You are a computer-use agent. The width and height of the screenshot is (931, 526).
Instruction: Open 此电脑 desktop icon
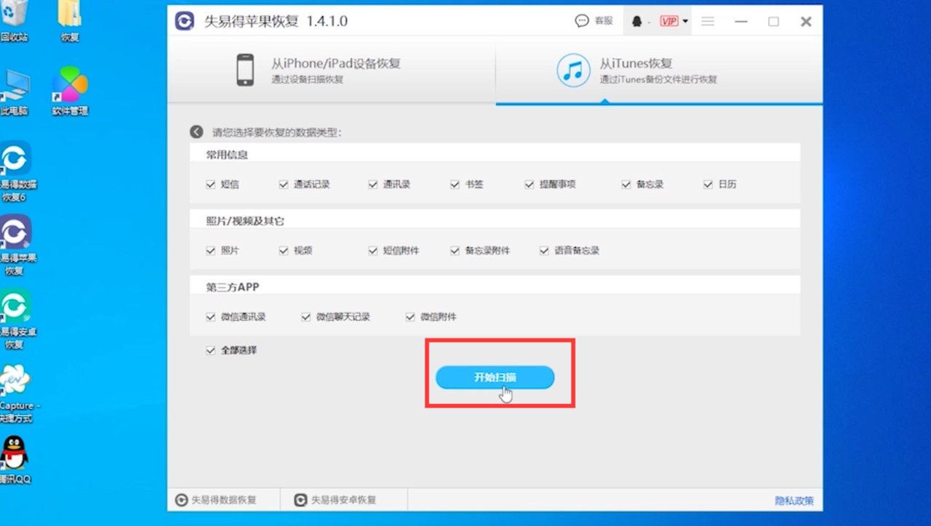coord(14,93)
